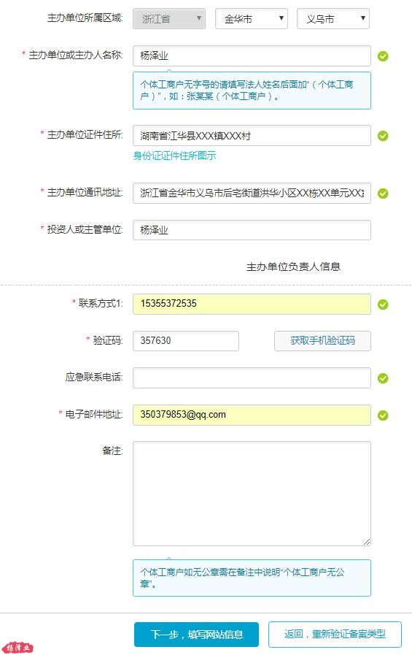The width and height of the screenshot is (412, 655).
Task: Click the 投资人或主管单位 input field
Action: [252, 230]
